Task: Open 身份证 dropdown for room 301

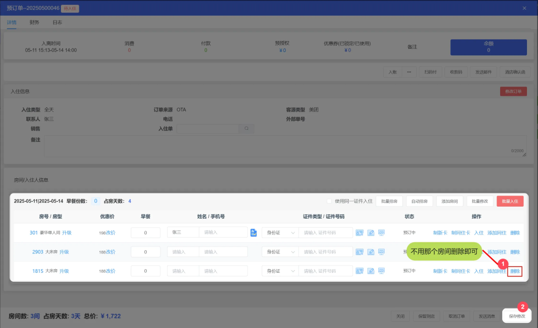Action: coord(280,232)
